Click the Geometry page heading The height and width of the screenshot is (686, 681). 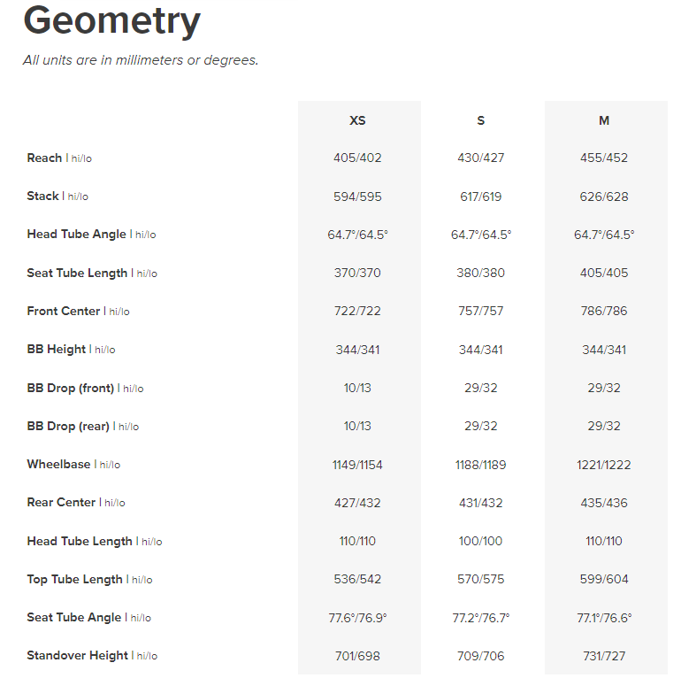point(112,20)
